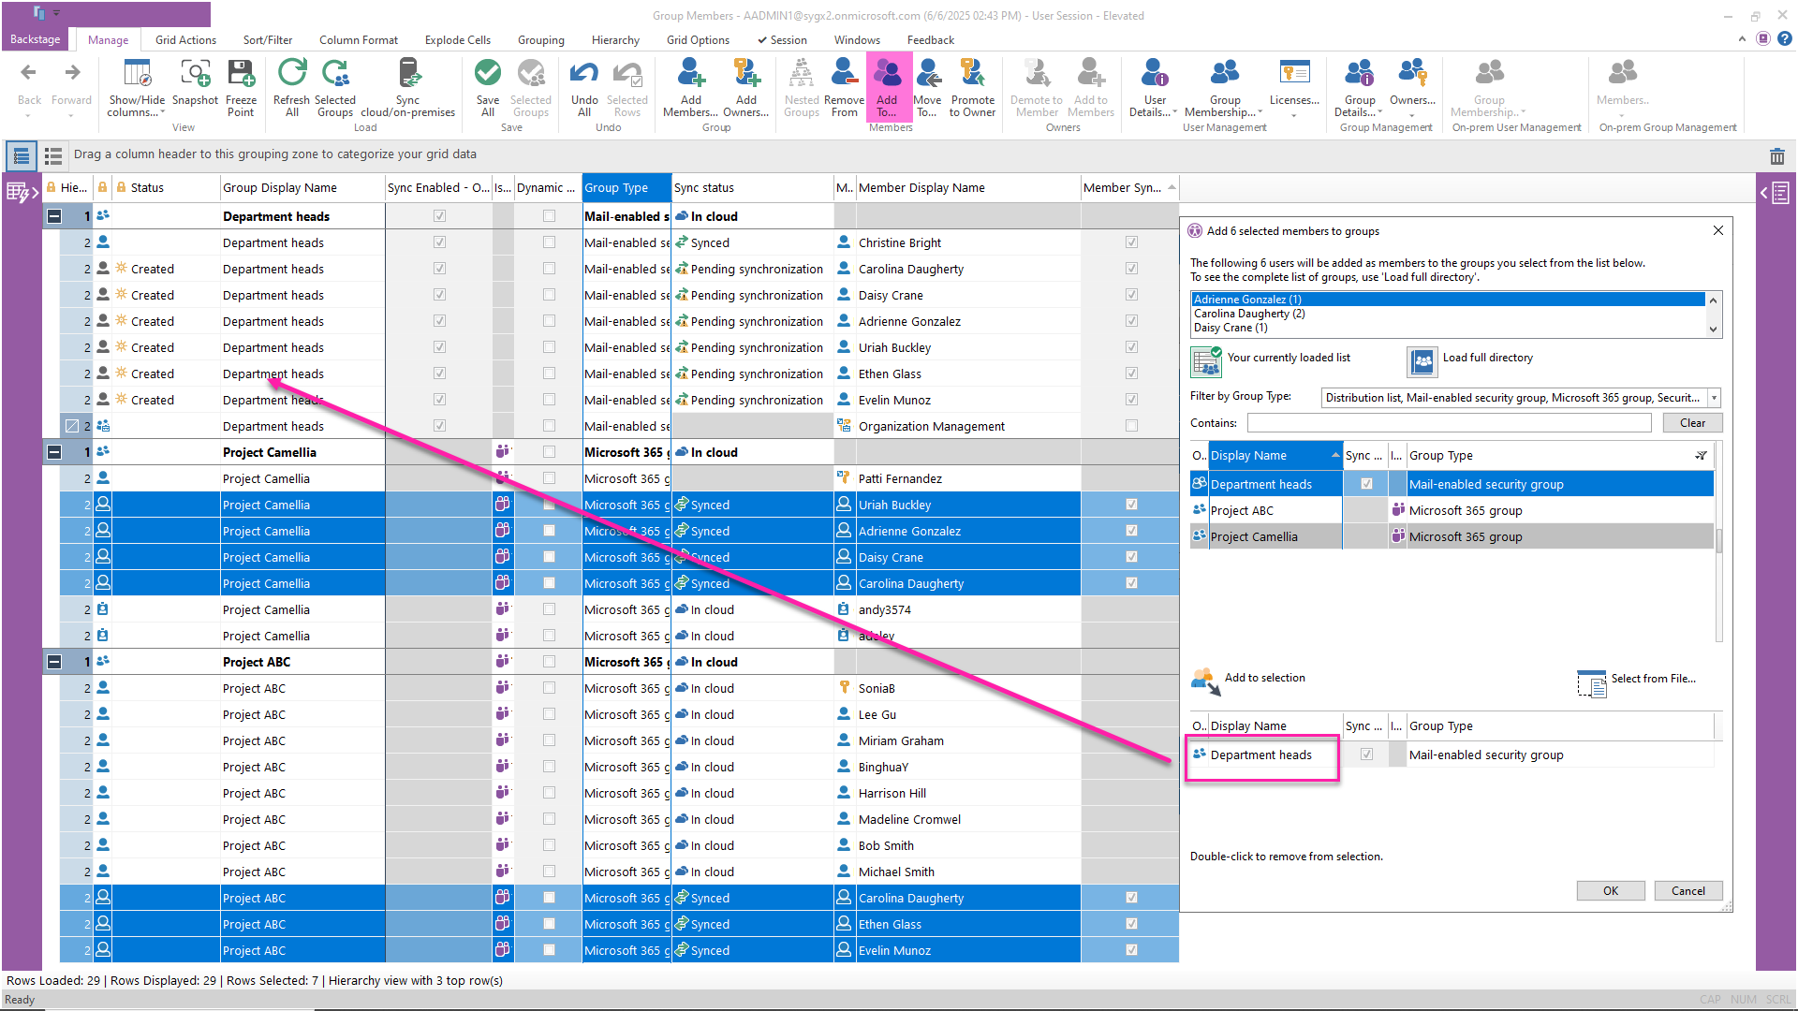
Task: Click Cancel in Add members dialog
Action: pyautogui.click(x=1688, y=891)
